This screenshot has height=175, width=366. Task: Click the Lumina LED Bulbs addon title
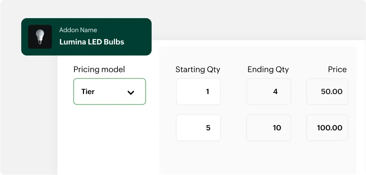tap(92, 42)
